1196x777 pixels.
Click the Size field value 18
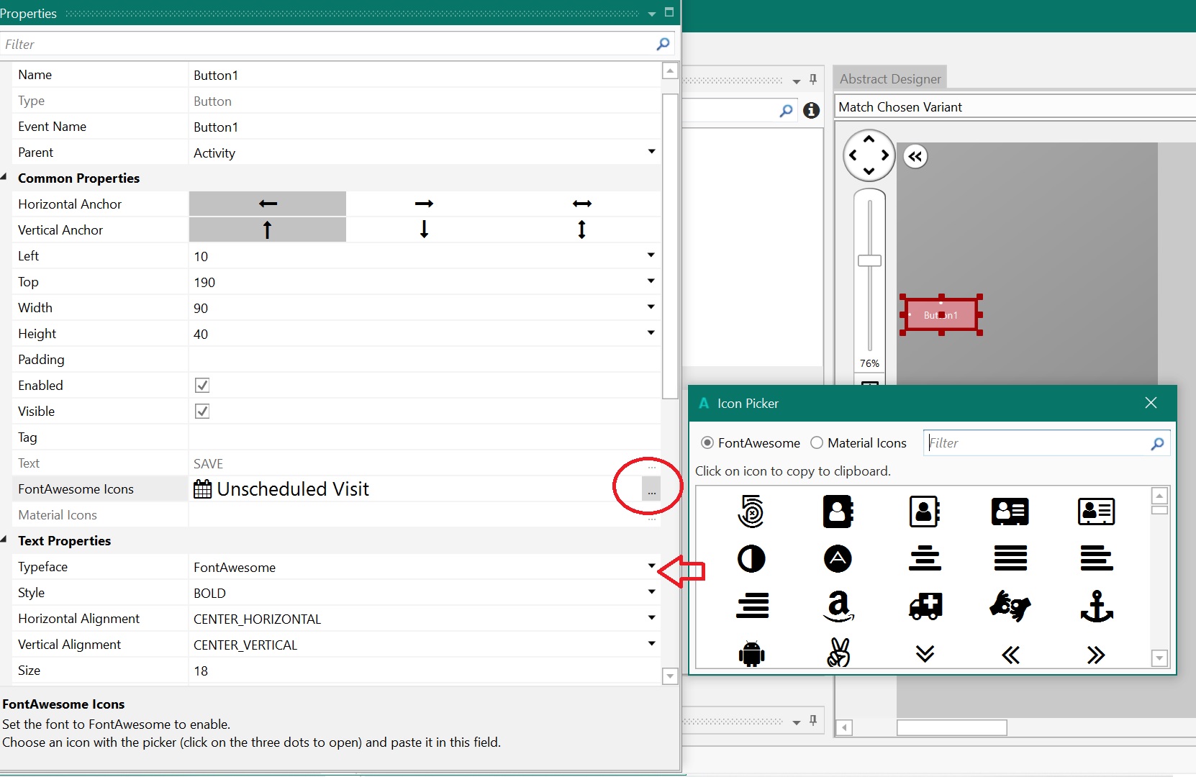201,671
